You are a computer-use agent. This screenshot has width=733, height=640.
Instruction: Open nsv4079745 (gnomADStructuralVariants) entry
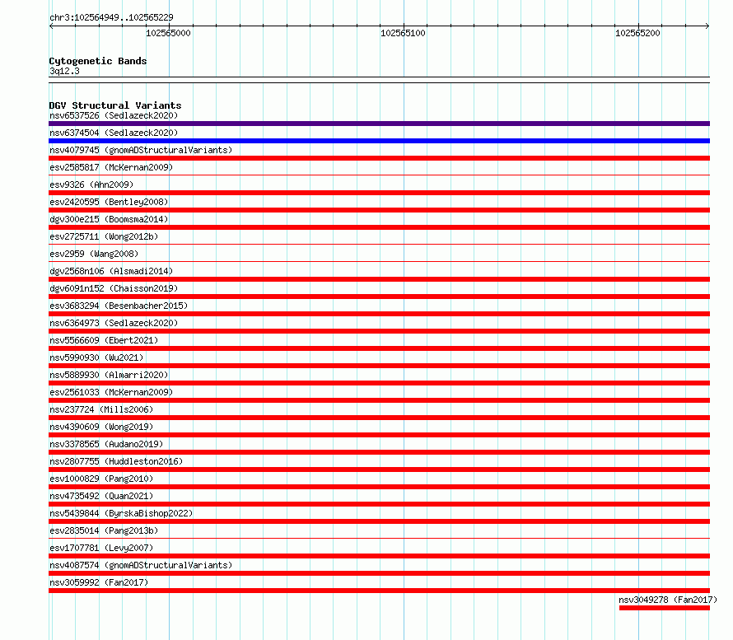(141, 150)
